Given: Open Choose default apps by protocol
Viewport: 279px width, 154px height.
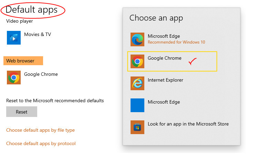Looking at the screenshot, I should (41, 144).
